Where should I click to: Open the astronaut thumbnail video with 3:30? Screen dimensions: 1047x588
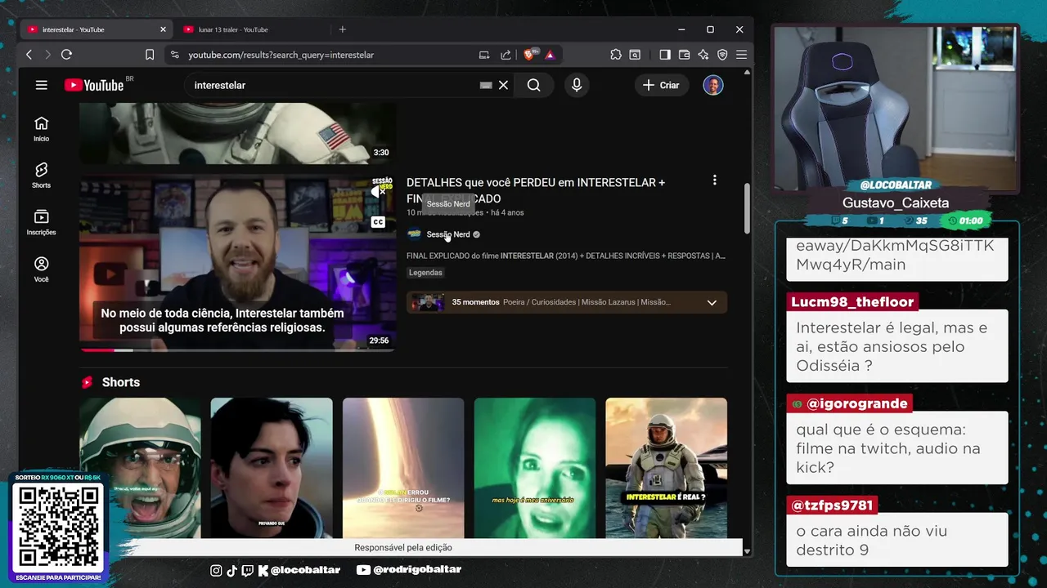237,133
